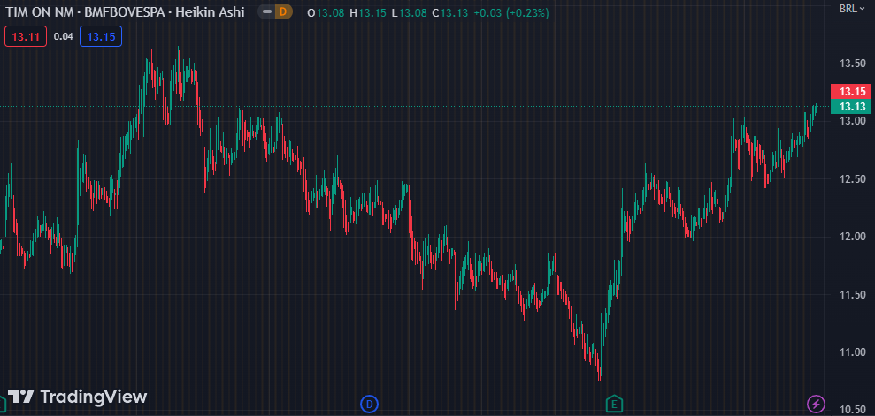Click the red 13.15 price axis label
Viewport: 875px width, 416px height.
[852, 91]
